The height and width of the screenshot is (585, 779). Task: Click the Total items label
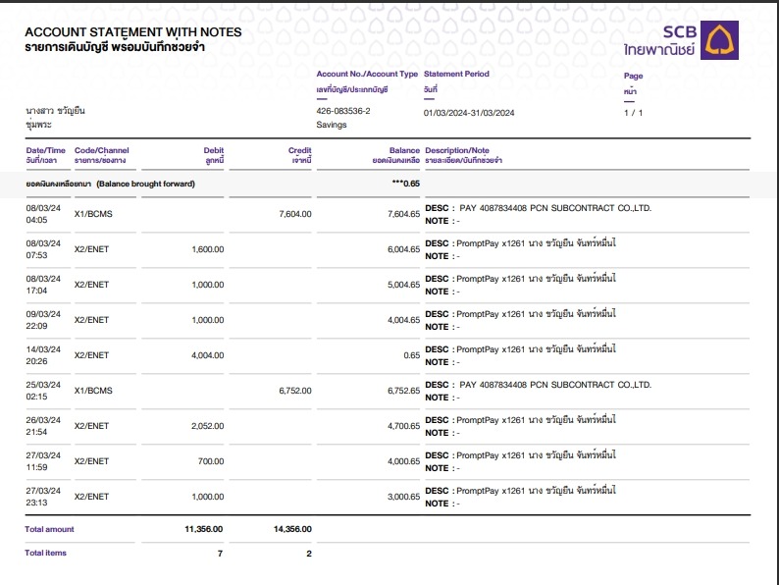coord(45,554)
